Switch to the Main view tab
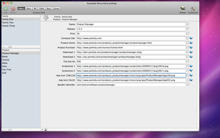The width and height of the screenshot is (220, 138). pyautogui.click(x=21, y=9)
